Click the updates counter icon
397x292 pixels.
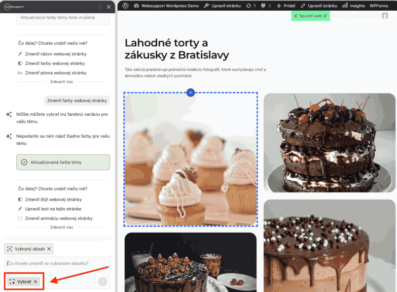click(249, 6)
